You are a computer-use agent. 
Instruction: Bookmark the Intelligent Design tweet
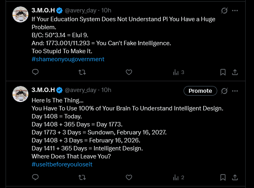click(x=223, y=177)
